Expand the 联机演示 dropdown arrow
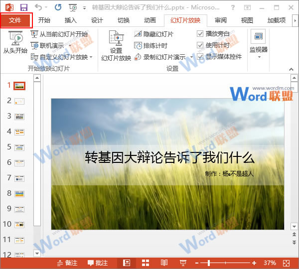Screen dimensions: 299x269 [70, 46]
